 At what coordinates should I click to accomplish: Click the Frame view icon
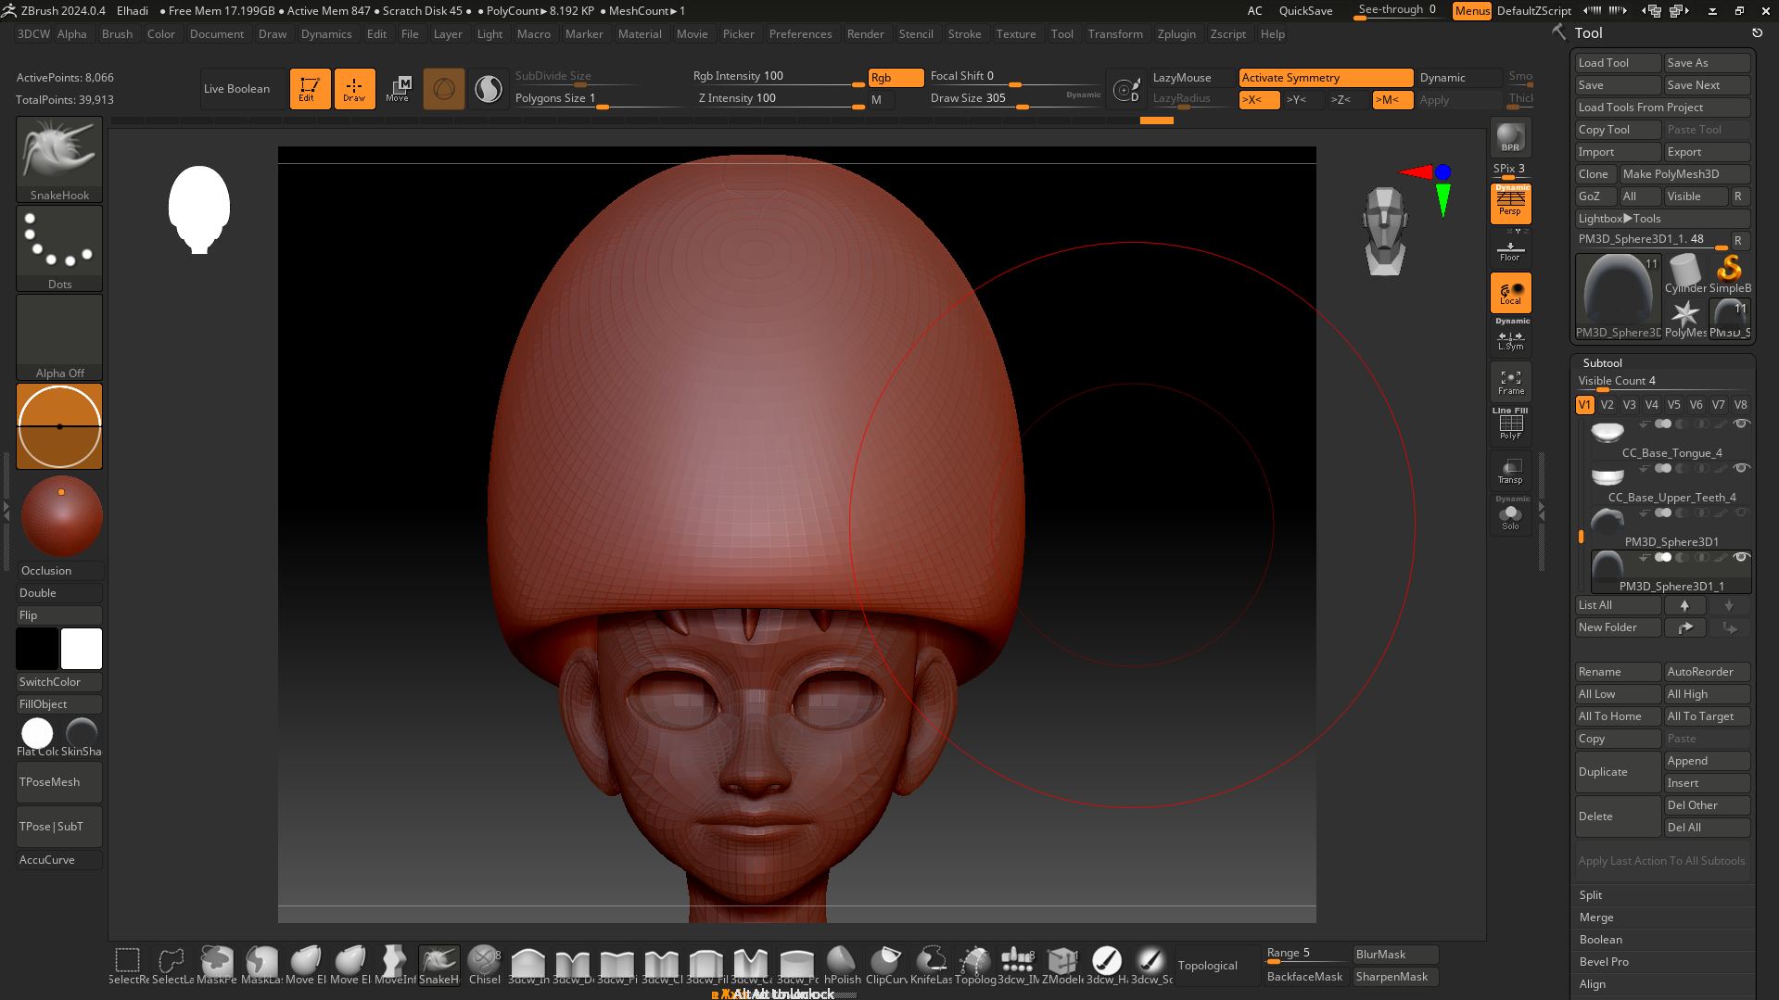click(1510, 382)
